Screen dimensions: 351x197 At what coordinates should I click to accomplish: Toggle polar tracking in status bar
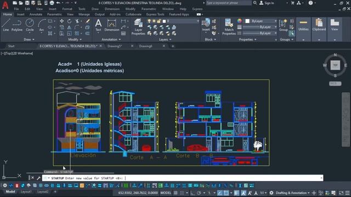[x=199, y=193]
